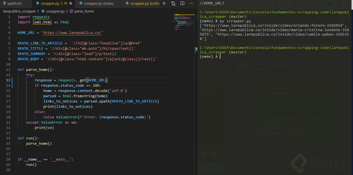The height and width of the screenshot is (175, 353).
Task: Run the Python file with the play icon
Action: click(164, 4)
